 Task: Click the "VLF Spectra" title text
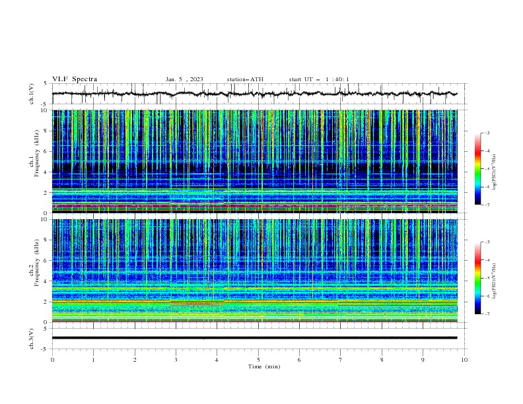click(75, 79)
